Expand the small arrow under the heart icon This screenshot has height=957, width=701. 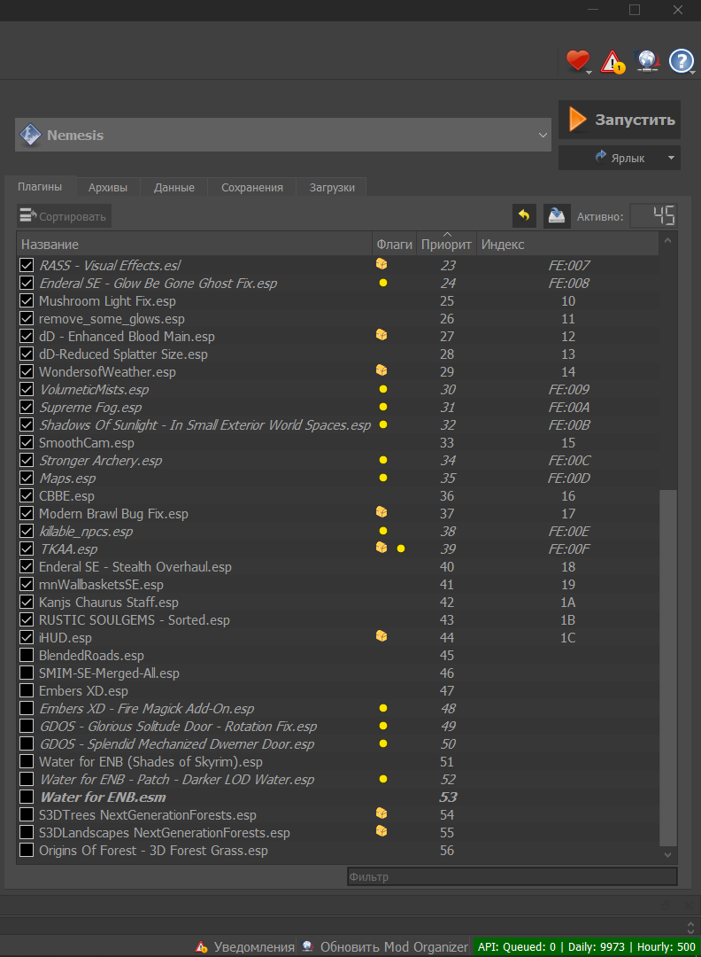pos(589,73)
